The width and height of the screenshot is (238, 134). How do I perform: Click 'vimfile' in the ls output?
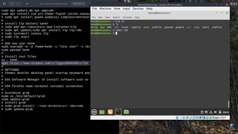(x=217, y=27)
